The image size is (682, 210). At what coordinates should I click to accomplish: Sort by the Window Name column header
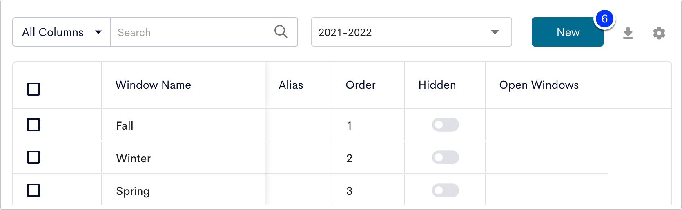153,85
